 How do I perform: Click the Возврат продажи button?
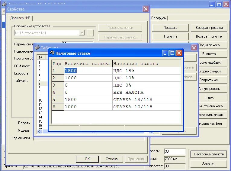[x=209, y=28]
